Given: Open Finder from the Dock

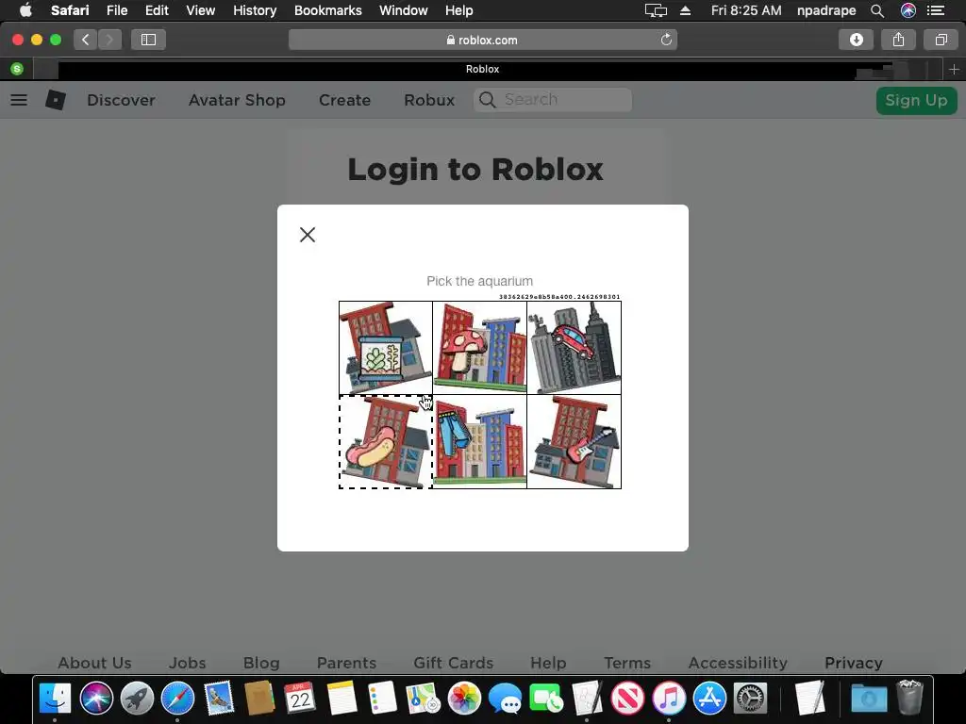Looking at the screenshot, I should [56, 699].
